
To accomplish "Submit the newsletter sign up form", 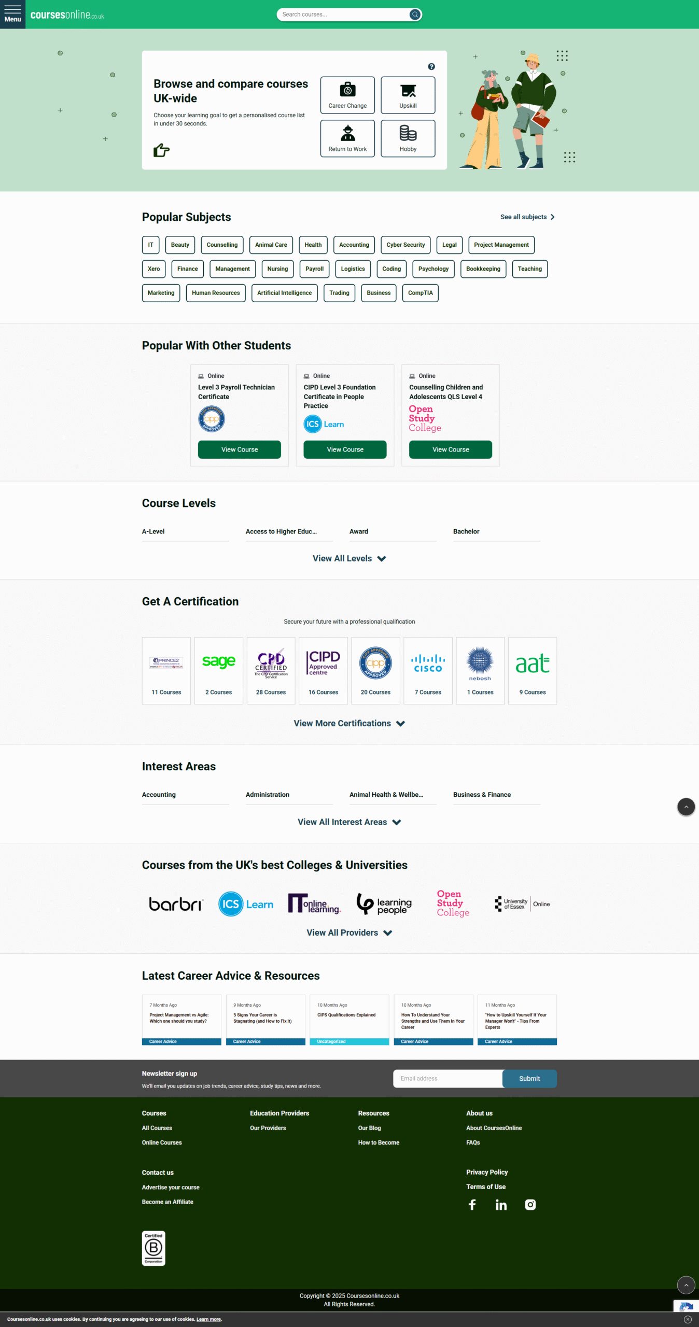I will pos(529,1079).
